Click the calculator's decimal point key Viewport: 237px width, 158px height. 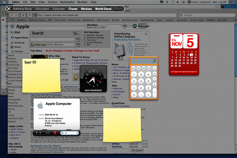(x=141, y=95)
